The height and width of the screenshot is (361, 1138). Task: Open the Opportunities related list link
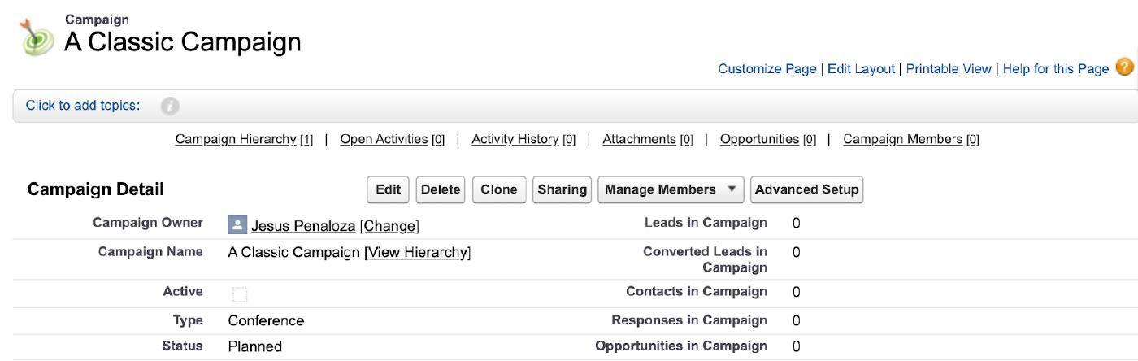click(759, 139)
